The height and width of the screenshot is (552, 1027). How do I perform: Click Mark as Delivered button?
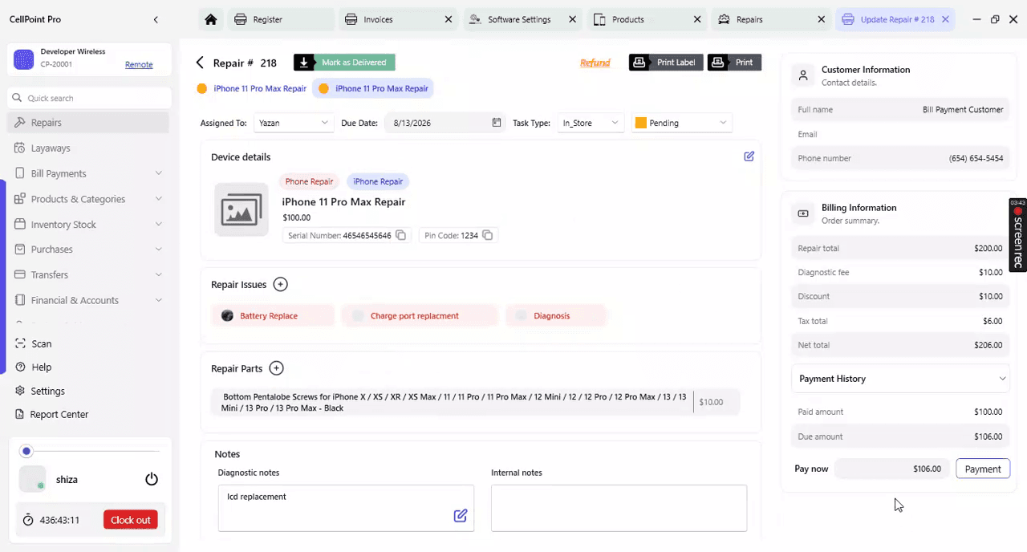click(x=344, y=63)
